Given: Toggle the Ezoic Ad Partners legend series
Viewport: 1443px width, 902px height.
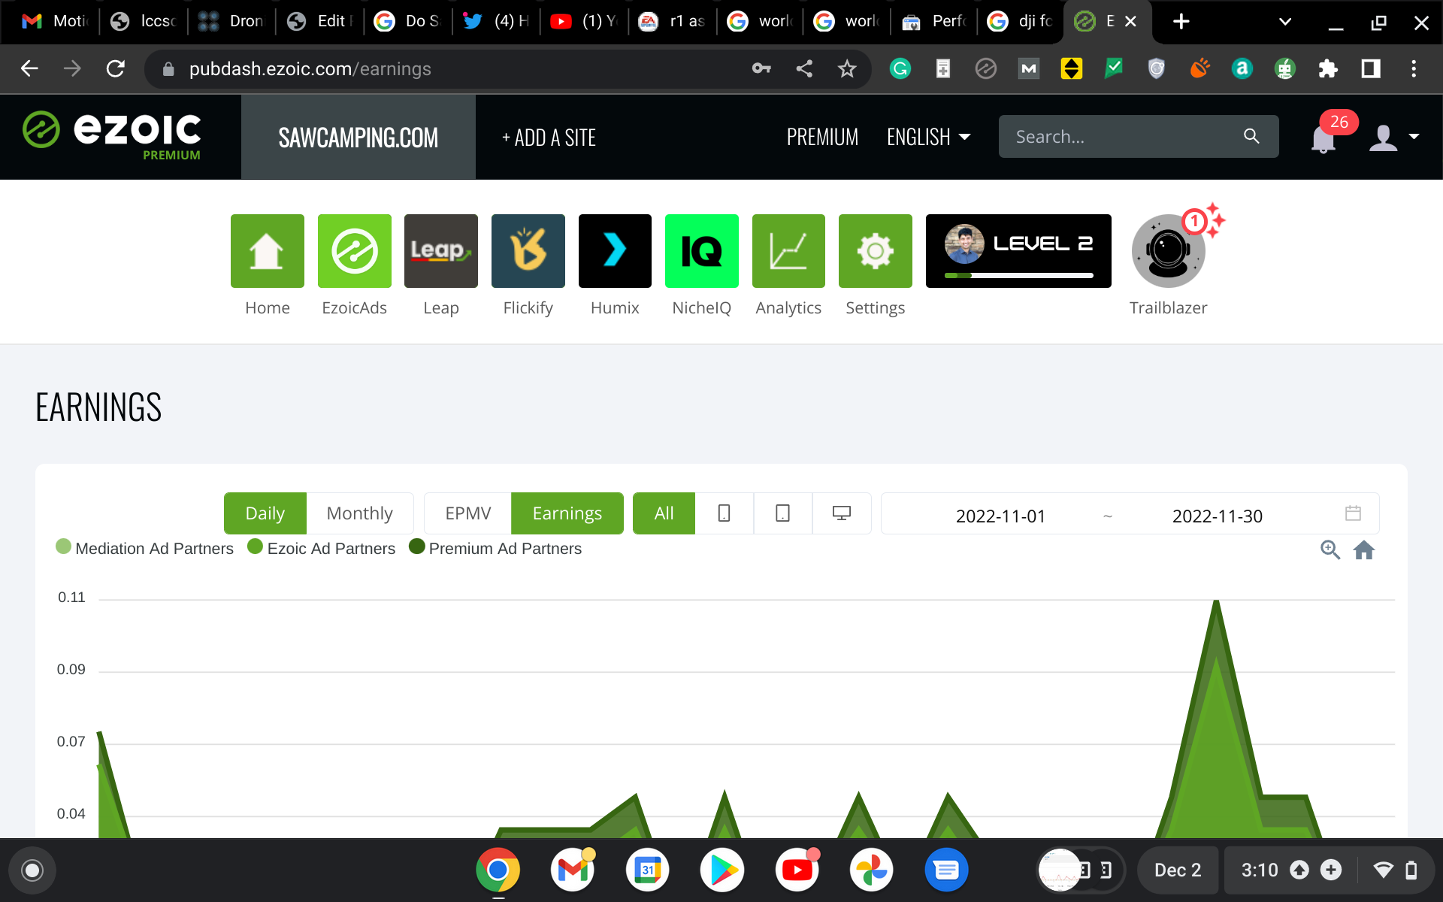Looking at the screenshot, I should (322, 548).
